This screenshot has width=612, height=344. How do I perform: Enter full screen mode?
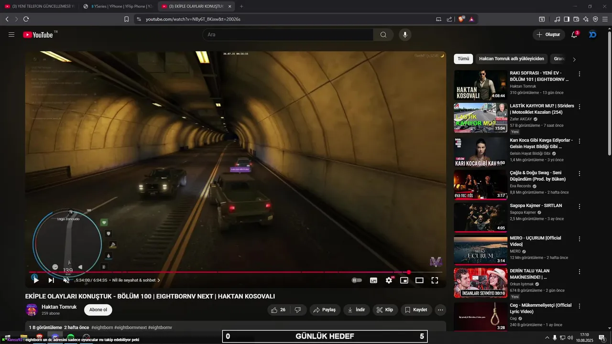pyautogui.click(x=435, y=280)
